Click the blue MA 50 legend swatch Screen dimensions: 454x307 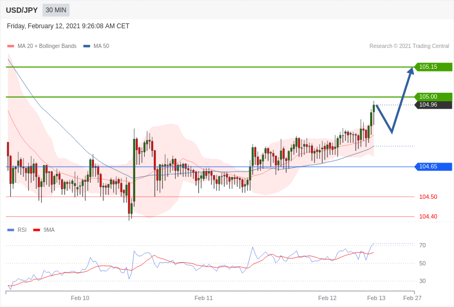[x=87, y=46]
